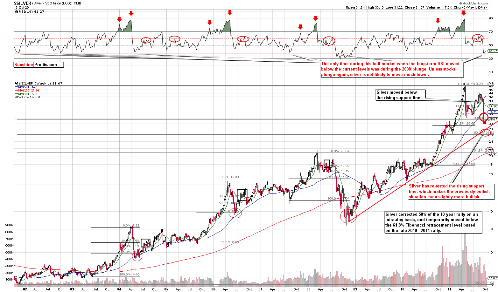Click the '100.0%: 4.45' Fibonacci label
498x292 pixels.
tap(129, 274)
